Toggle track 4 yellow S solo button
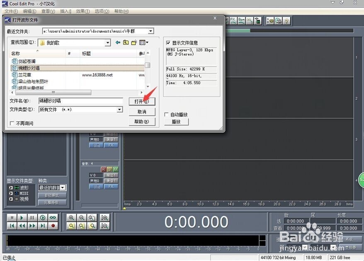Viewport: 364px width, 261px height. point(109,170)
